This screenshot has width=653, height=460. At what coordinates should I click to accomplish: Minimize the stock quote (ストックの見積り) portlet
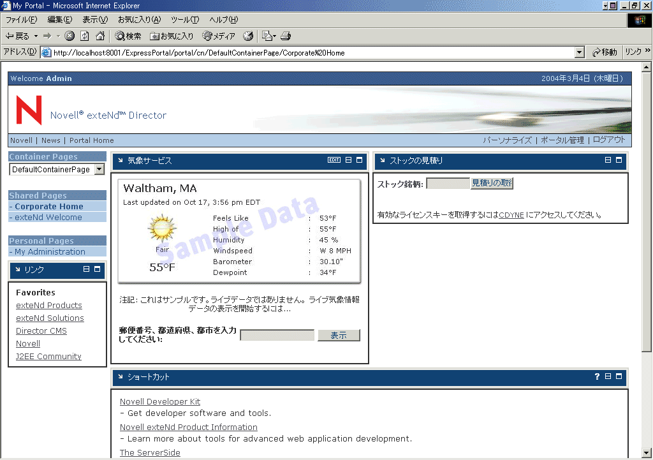608,160
